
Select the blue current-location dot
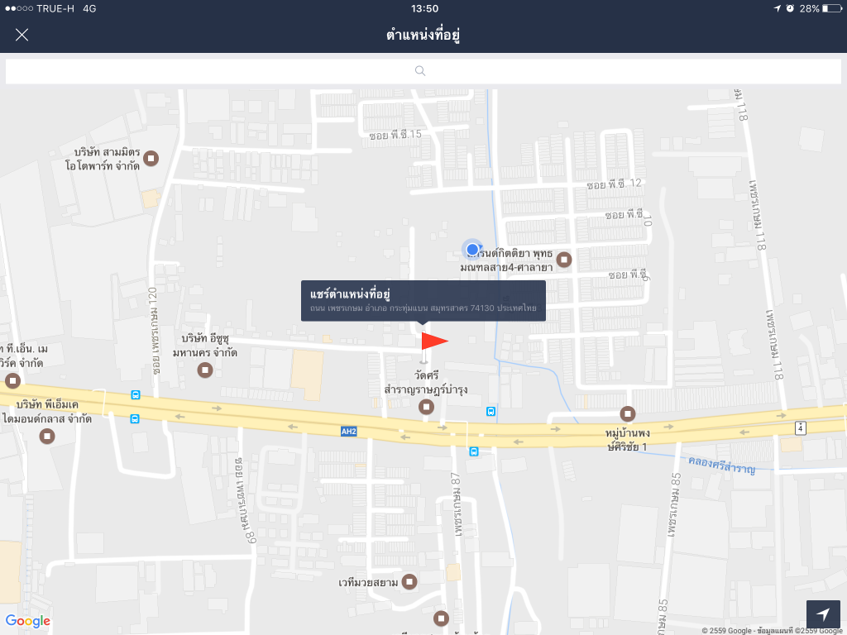[472, 249]
